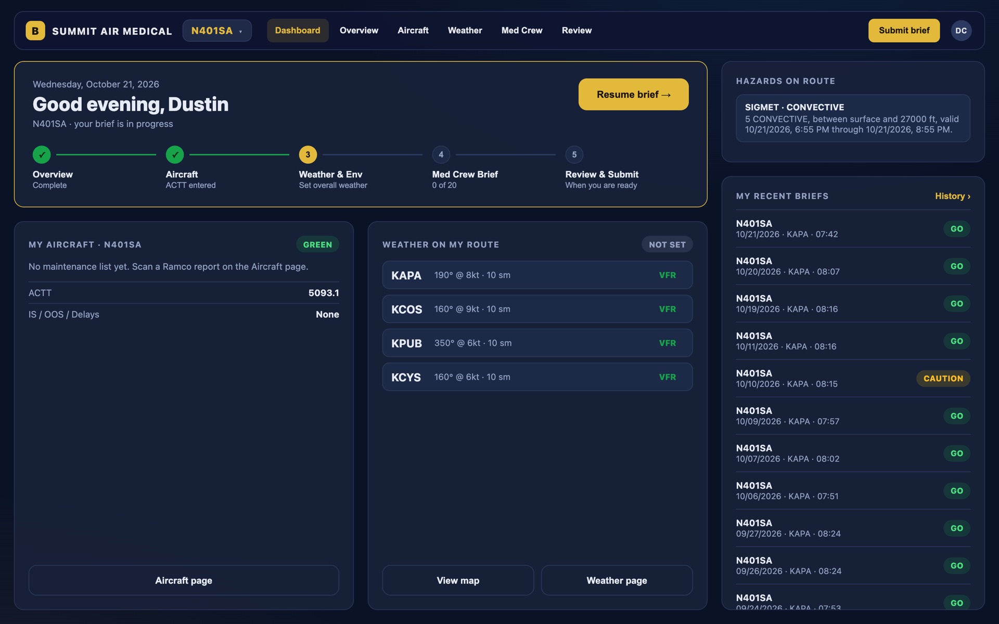999x624 pixels.
Task: Open the 09/27/2026 KAPA 08:24 brief
Action: click(x=853, y=528)
